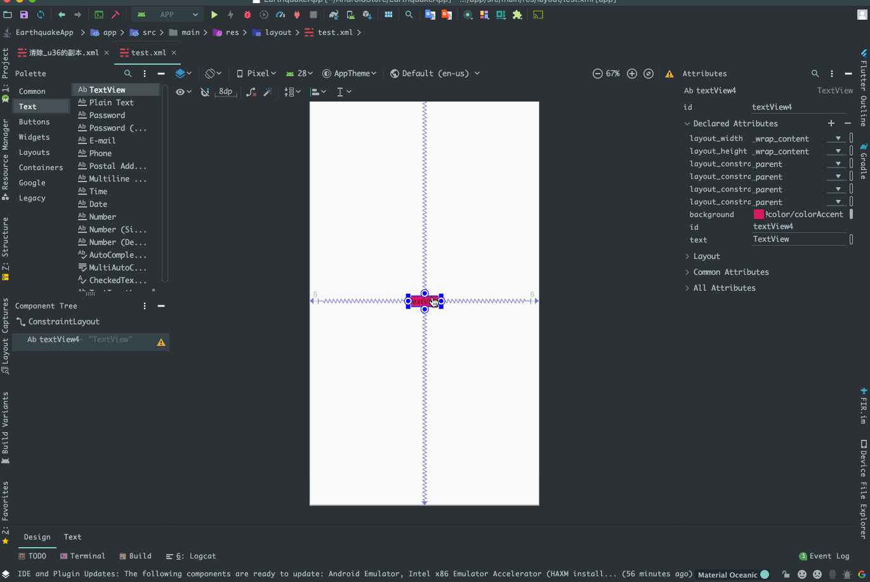Open the Default (en-us) locale dropdown
Image resolution: width=870 pixels, height=582 pixels.
(x=435, y=74)
